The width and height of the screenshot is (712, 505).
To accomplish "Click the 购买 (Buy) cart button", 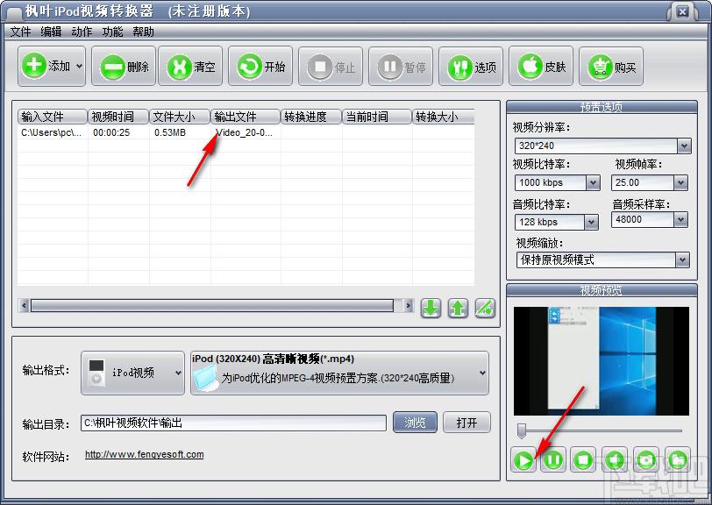I will (x=611, y=67).
